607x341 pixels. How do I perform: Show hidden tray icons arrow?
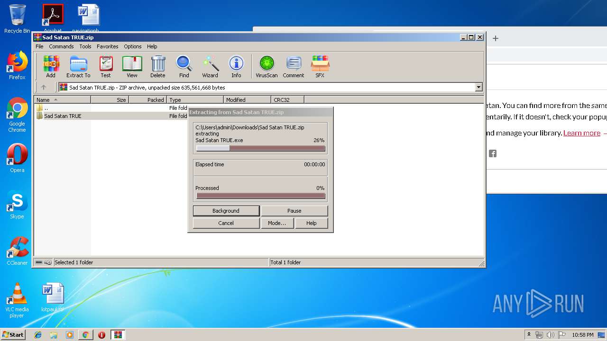point(529,335)
